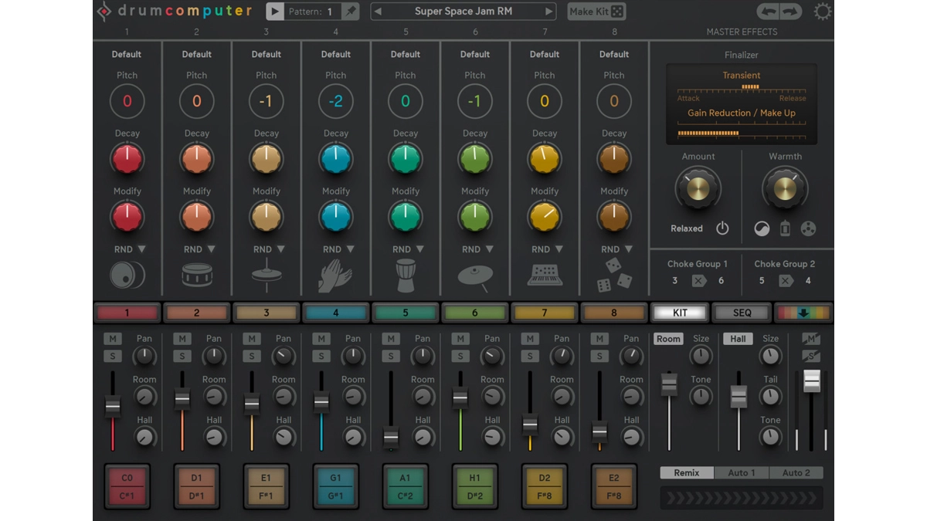927x521 pixels.
Task: Click the redo arrow
Action: coord(790,12)
